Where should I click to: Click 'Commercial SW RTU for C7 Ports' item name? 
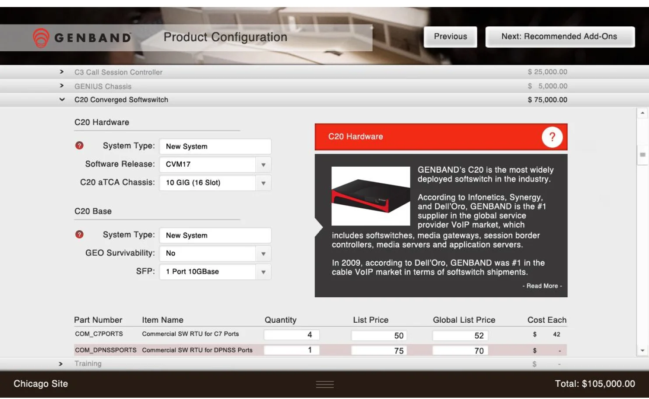coord(190,334)
